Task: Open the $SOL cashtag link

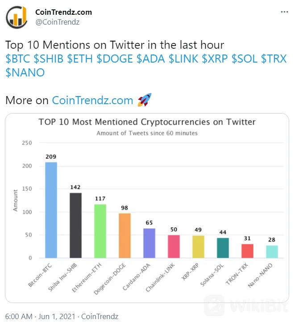Action: (245, 59)
